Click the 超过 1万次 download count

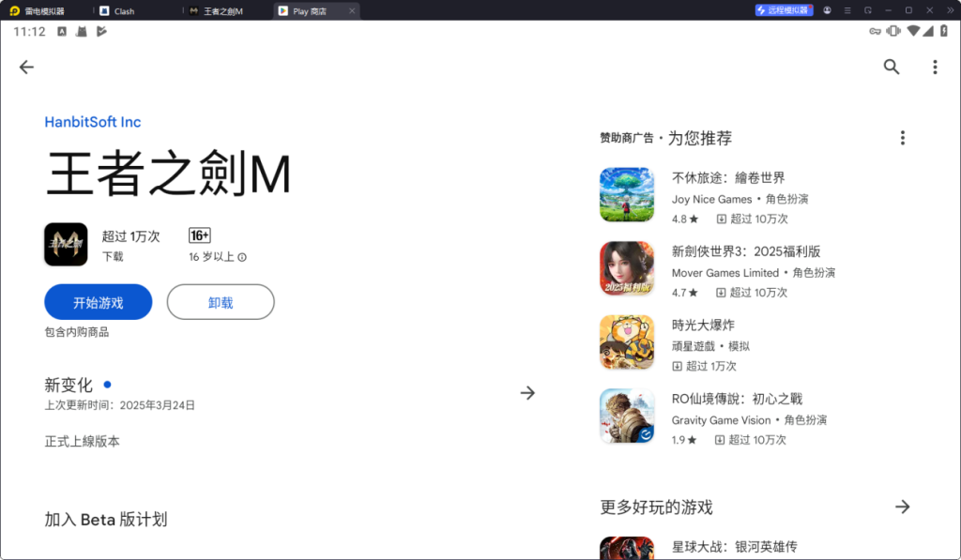[x=130, y=236]
